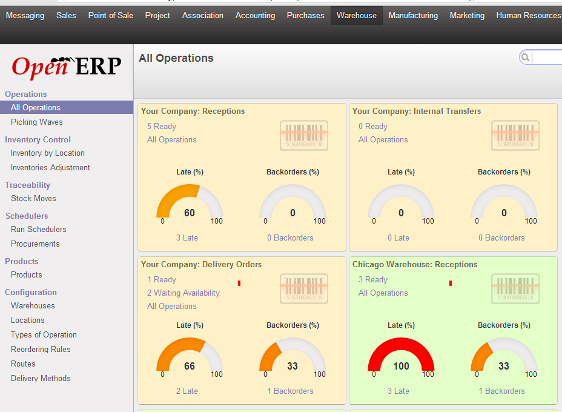The image size is (562, 412).
Task: Click the magnifier icon in search box
Action: (x=526, y=58)
